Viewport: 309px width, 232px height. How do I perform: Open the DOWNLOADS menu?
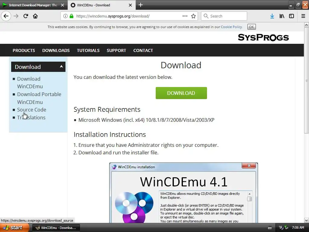pos(56,50)
